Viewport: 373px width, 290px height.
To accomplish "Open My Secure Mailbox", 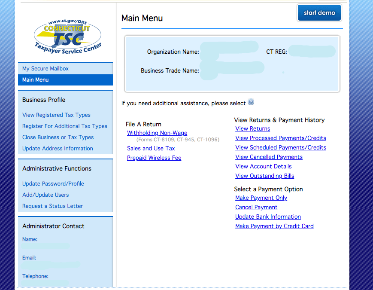I will 45,69.
